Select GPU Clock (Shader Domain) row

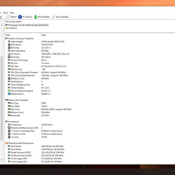(38, 75)
